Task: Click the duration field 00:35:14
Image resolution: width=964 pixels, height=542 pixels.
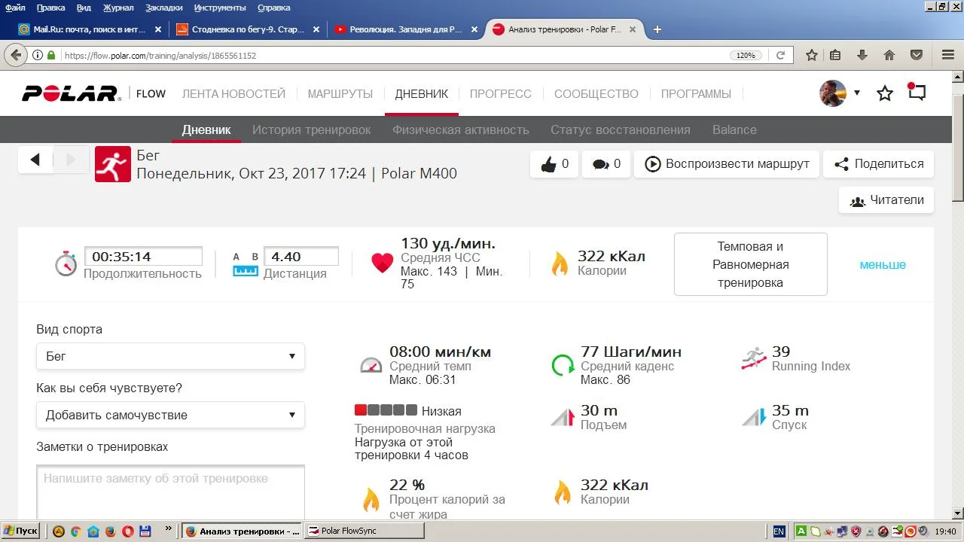Action: [143, 256]
